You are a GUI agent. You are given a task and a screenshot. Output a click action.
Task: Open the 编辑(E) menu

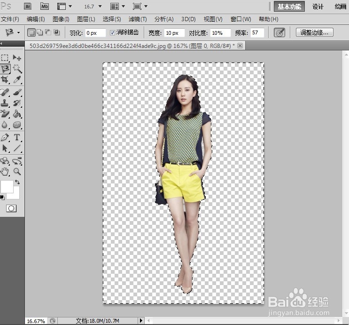click(x=36, y=19)
